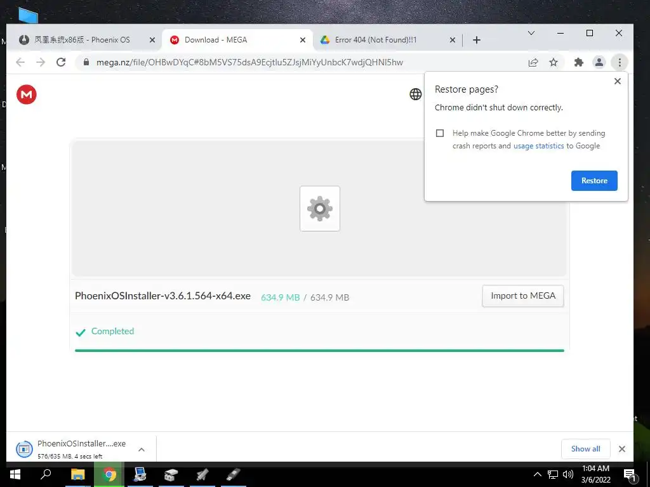Screen dimensions: 650x487
Task: Reload the page
Action: [x=61, y=63]
